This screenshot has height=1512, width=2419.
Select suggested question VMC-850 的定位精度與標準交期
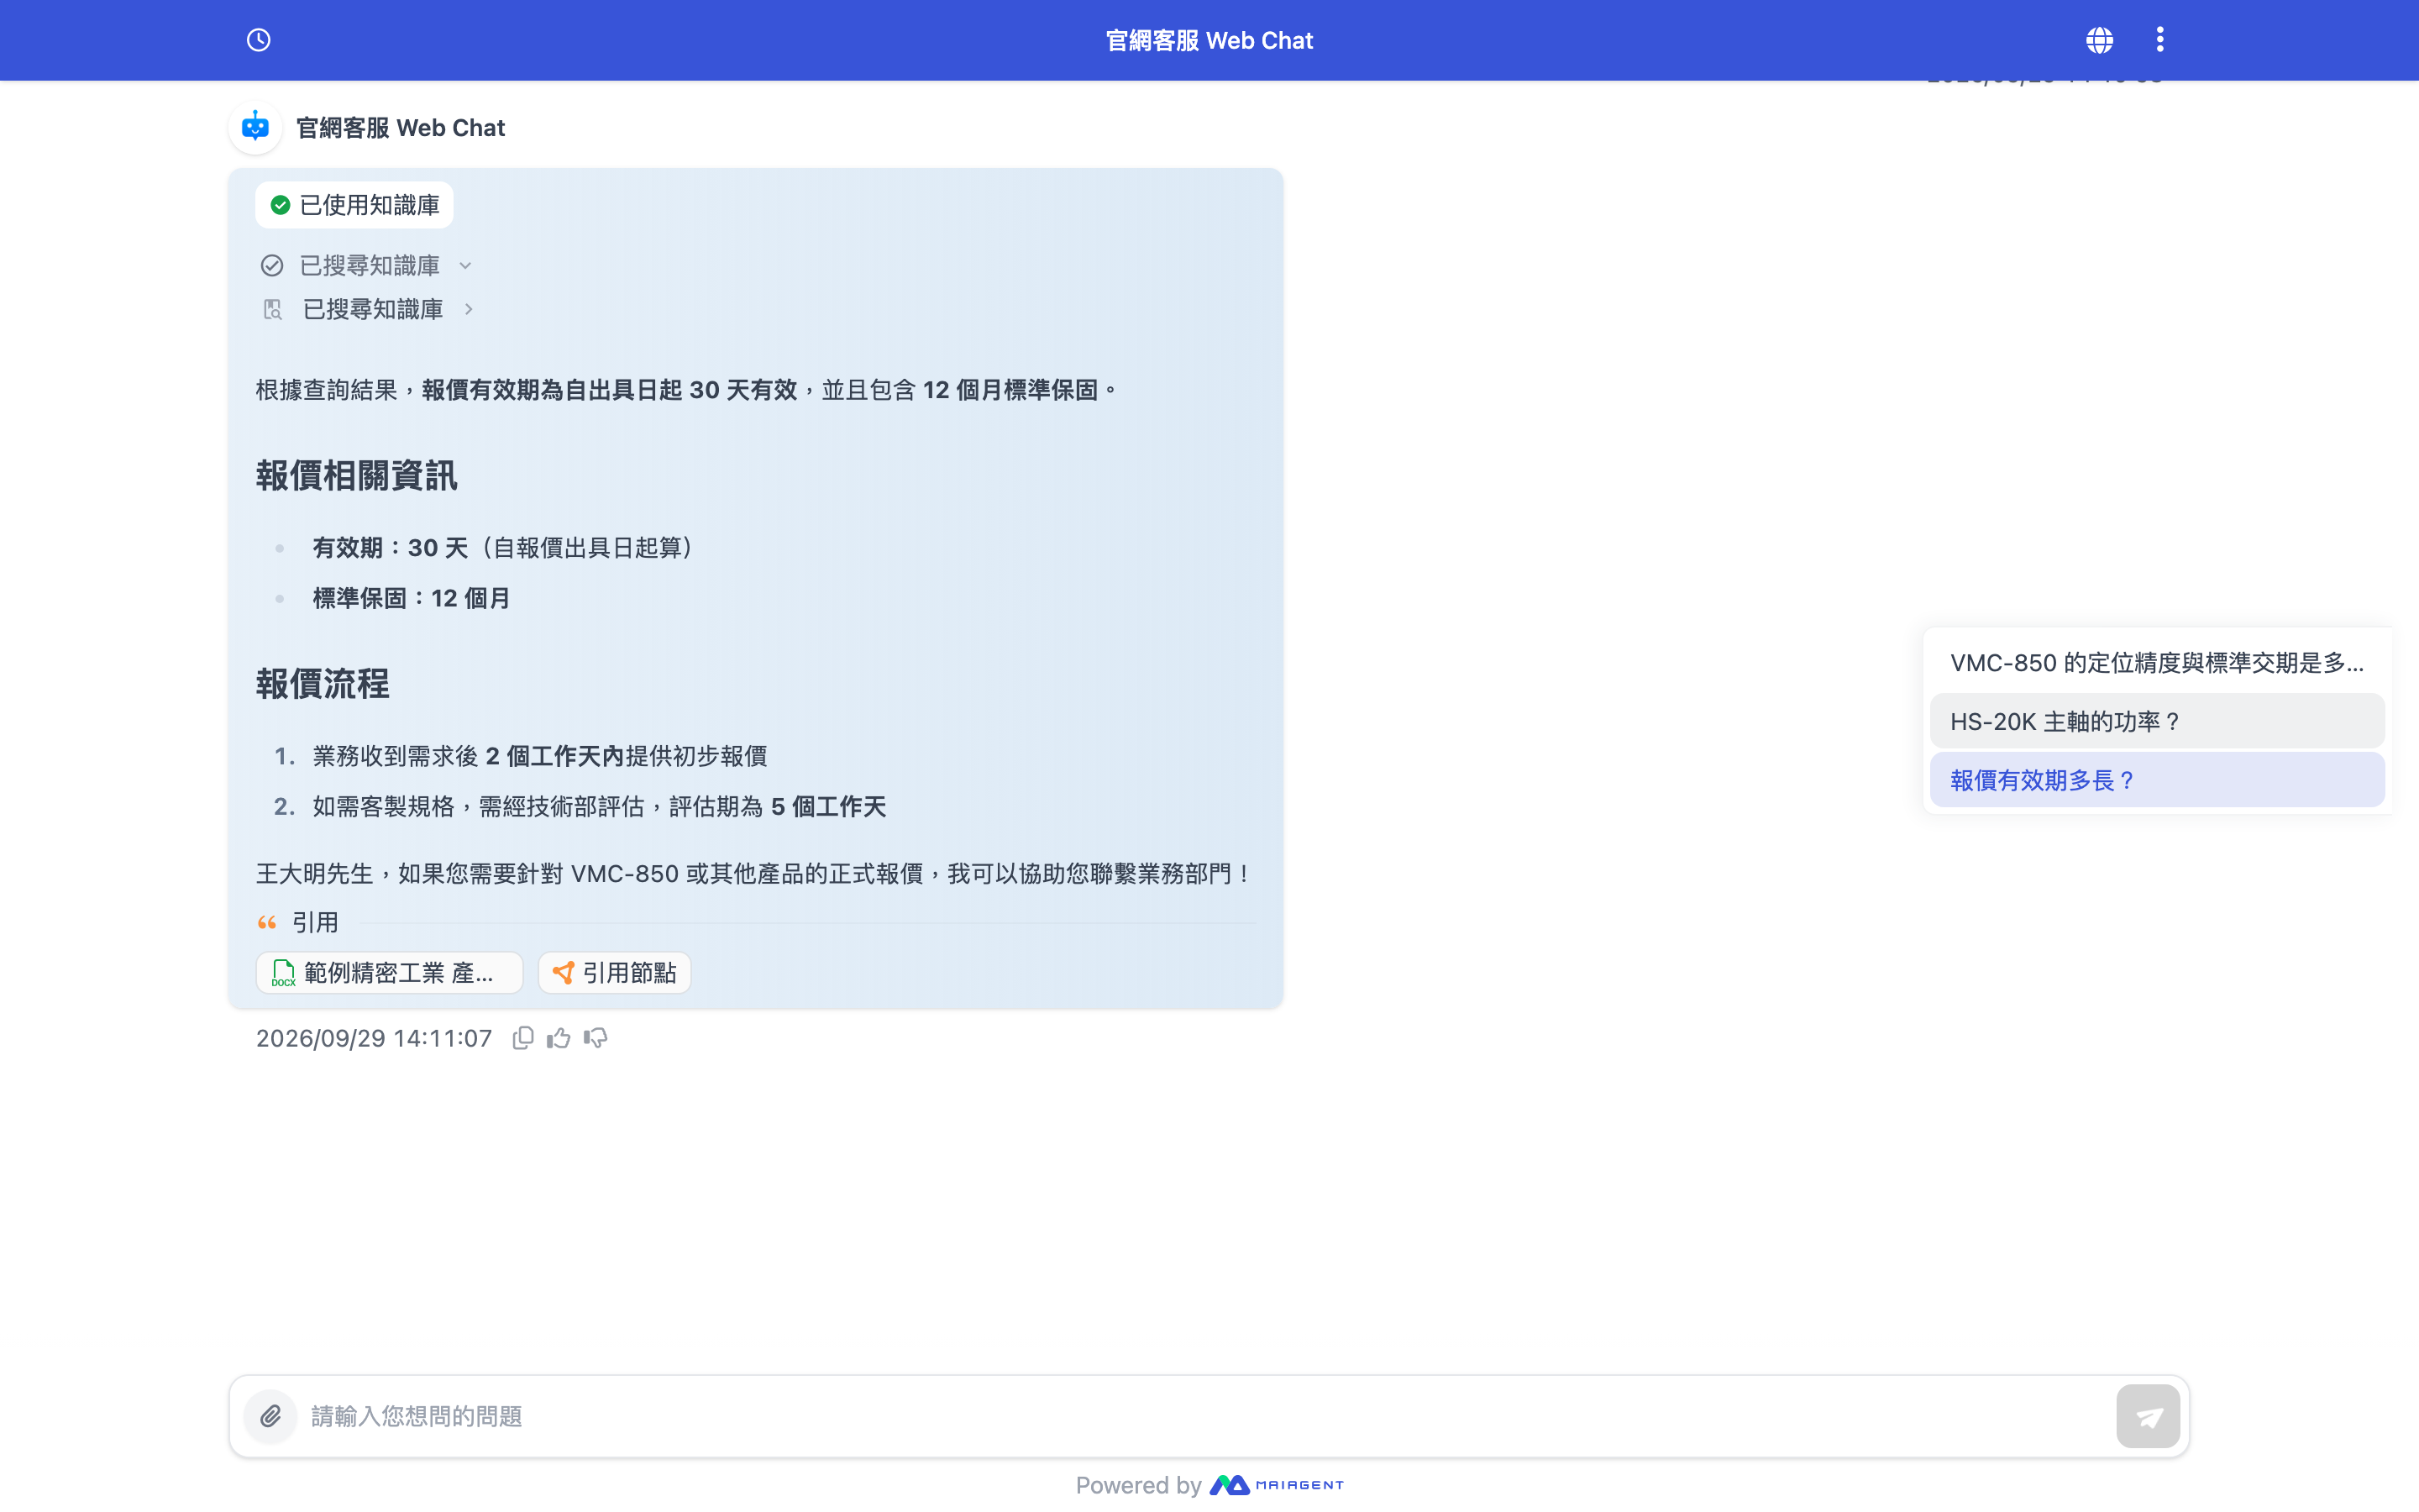2157,662
